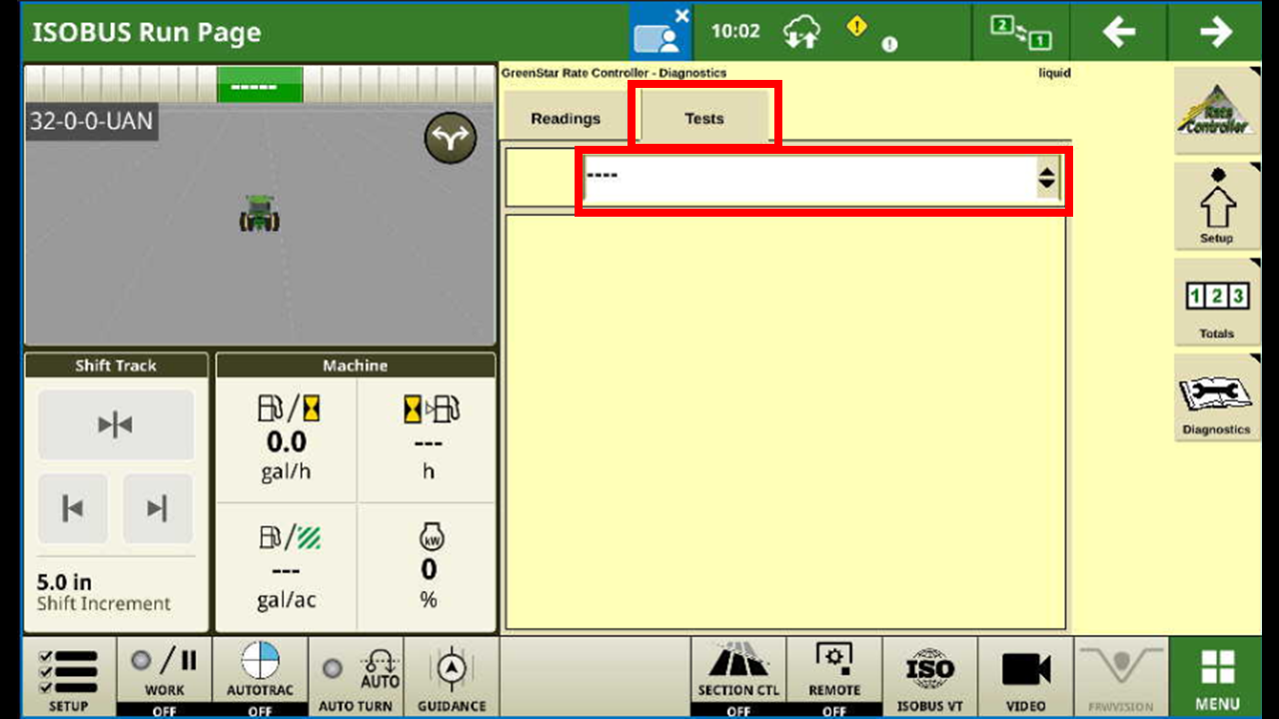Open the SETUP checklist shortcut
The image size is (1279, 719).
point(68,677)
